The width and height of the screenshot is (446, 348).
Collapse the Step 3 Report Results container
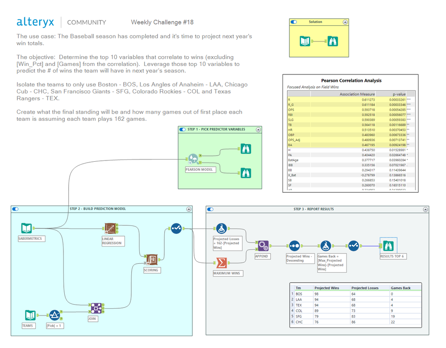(x=425, y=209)
